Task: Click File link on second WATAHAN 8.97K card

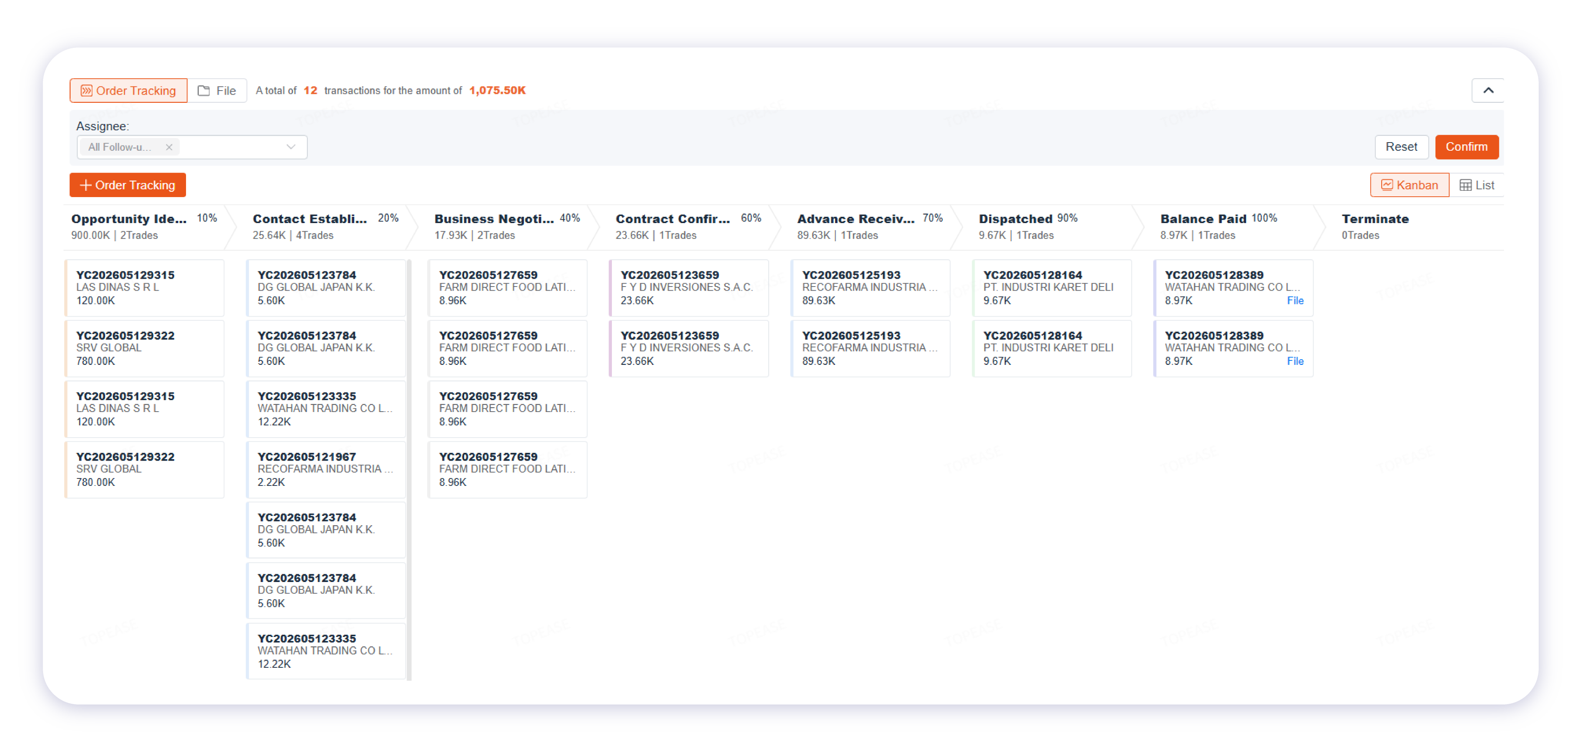Action: tap(1295, 361)
